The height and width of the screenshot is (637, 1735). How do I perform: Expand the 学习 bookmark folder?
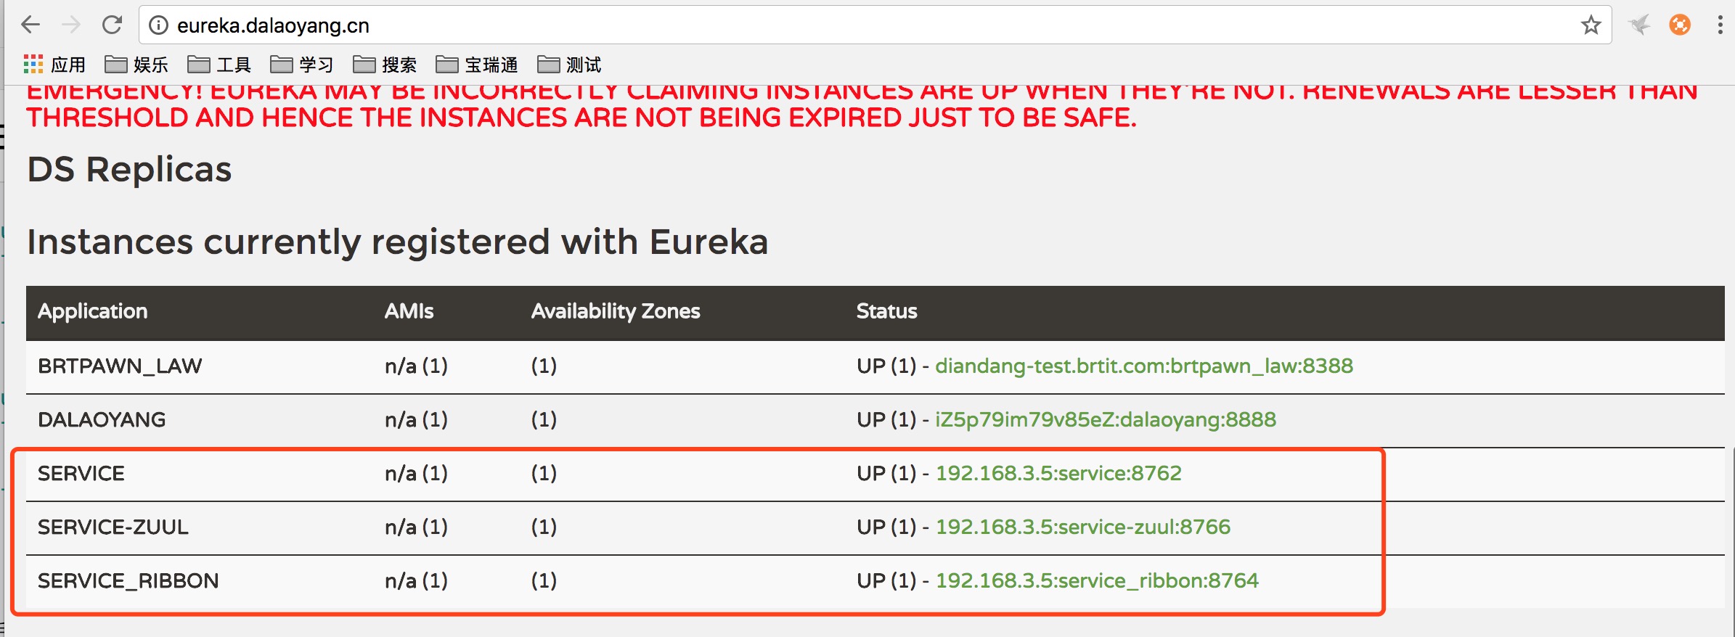point(302,65)
